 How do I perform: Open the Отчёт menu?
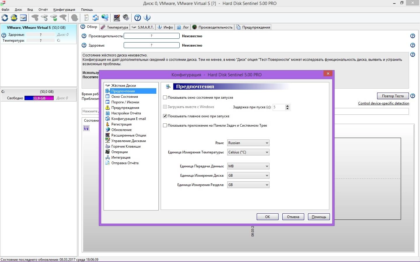point(43,10)
